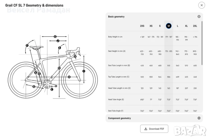Select the E head angle marker
Image resolution: width=210 pixels, height=140 pixels.
[59, 48]
